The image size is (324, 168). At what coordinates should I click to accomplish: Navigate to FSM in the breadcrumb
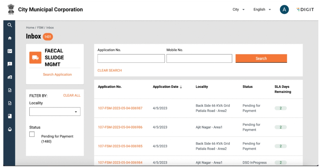(x=40, y=28)
